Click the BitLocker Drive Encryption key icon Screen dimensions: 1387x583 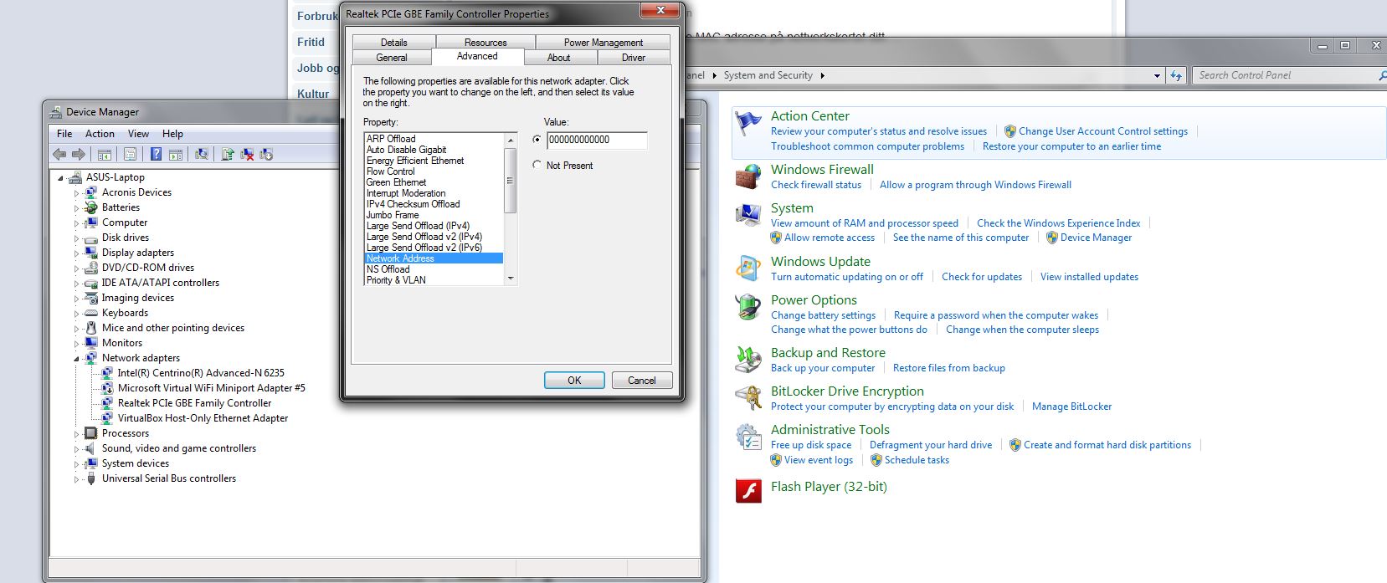tap(747, 398)
